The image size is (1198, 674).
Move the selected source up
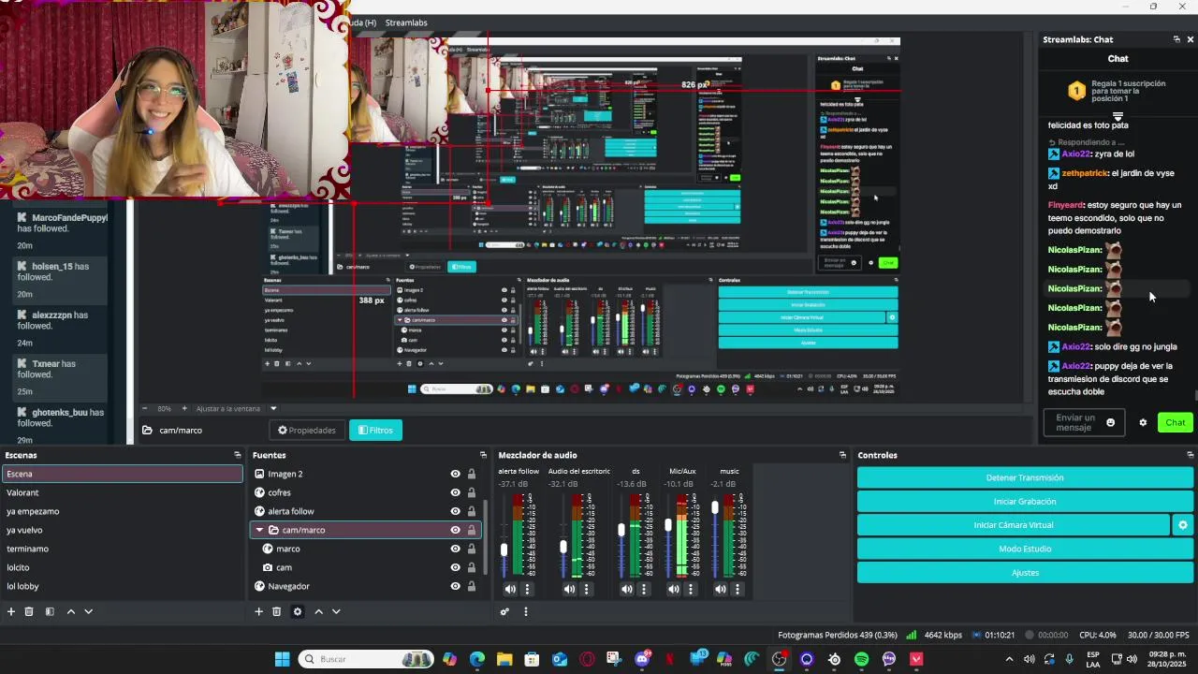coord(318,611)
